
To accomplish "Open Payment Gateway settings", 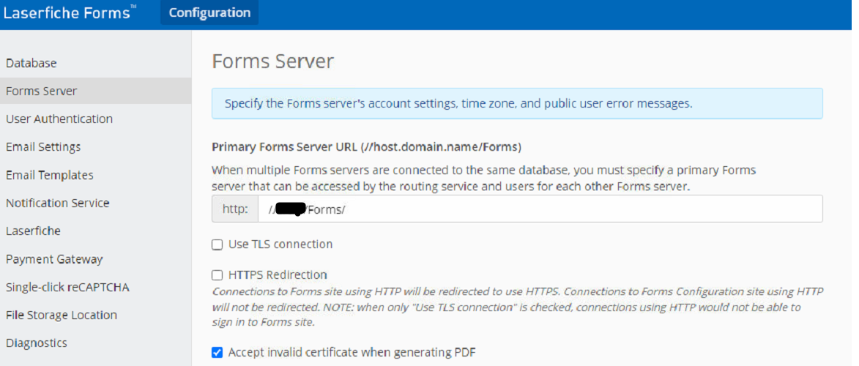I will coord(54,259).
